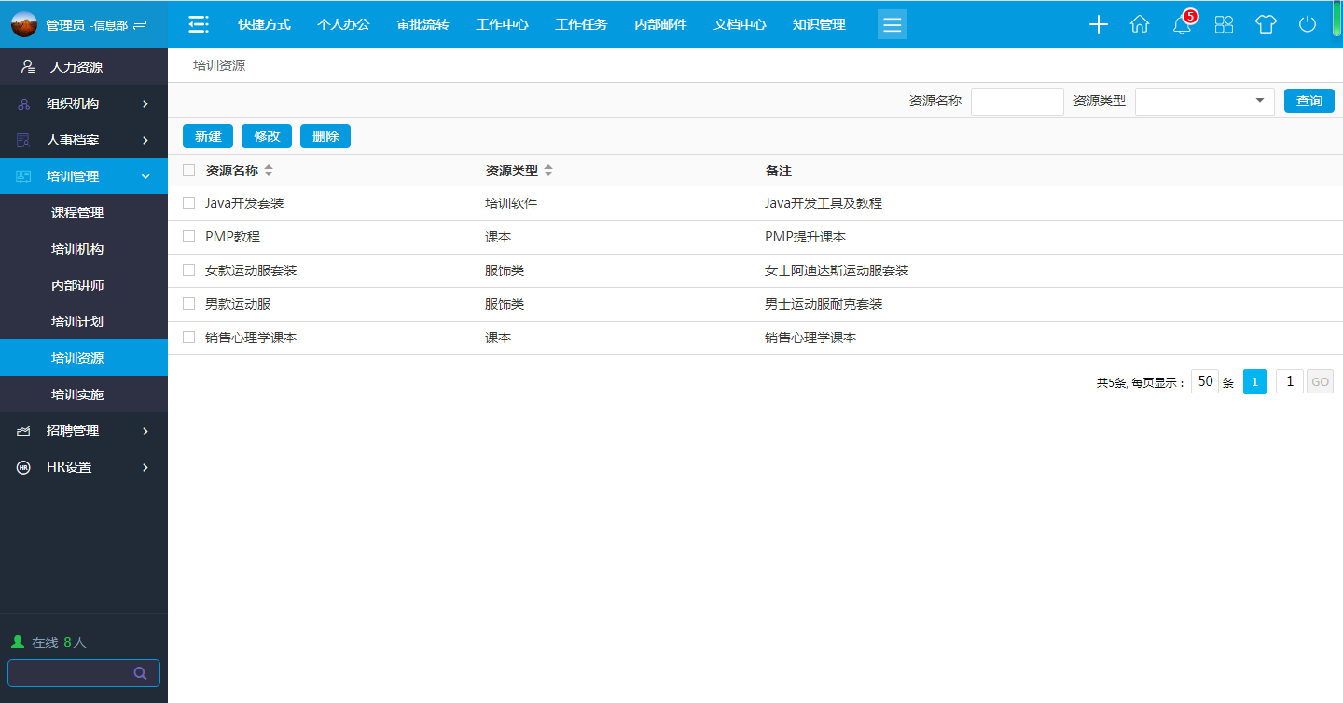Sort by 资源名称 using sort arrows
The image size is (1343, 703).
(269, 171)
